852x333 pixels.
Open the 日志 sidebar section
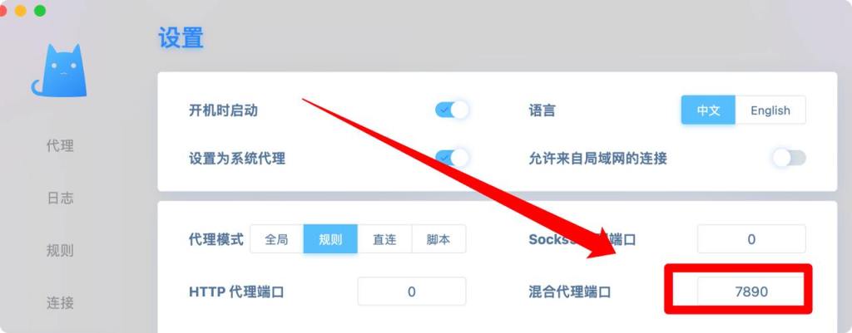tap(60, 198)
